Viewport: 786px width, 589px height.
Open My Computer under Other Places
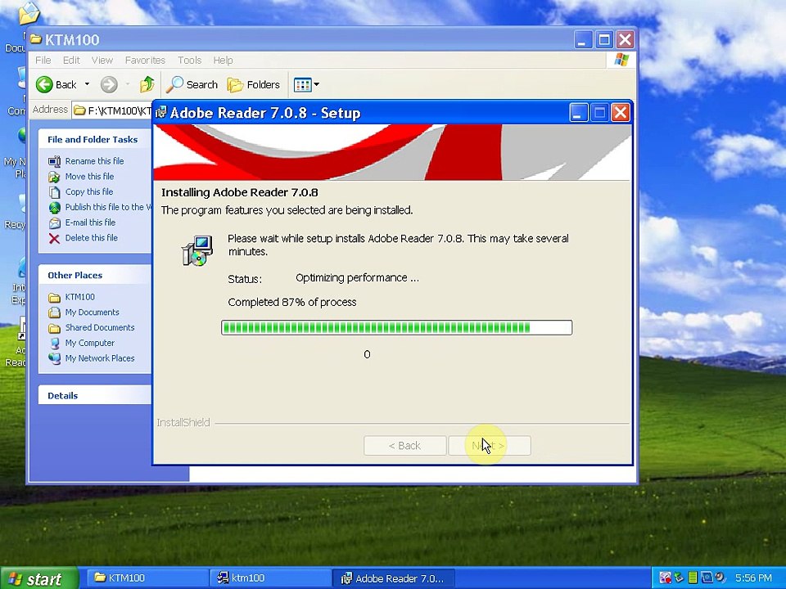90,343
